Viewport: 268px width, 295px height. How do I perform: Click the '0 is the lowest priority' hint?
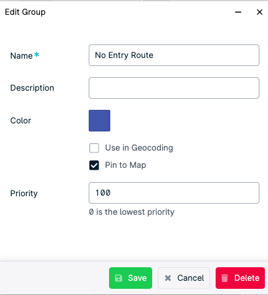tap(132, 212)
